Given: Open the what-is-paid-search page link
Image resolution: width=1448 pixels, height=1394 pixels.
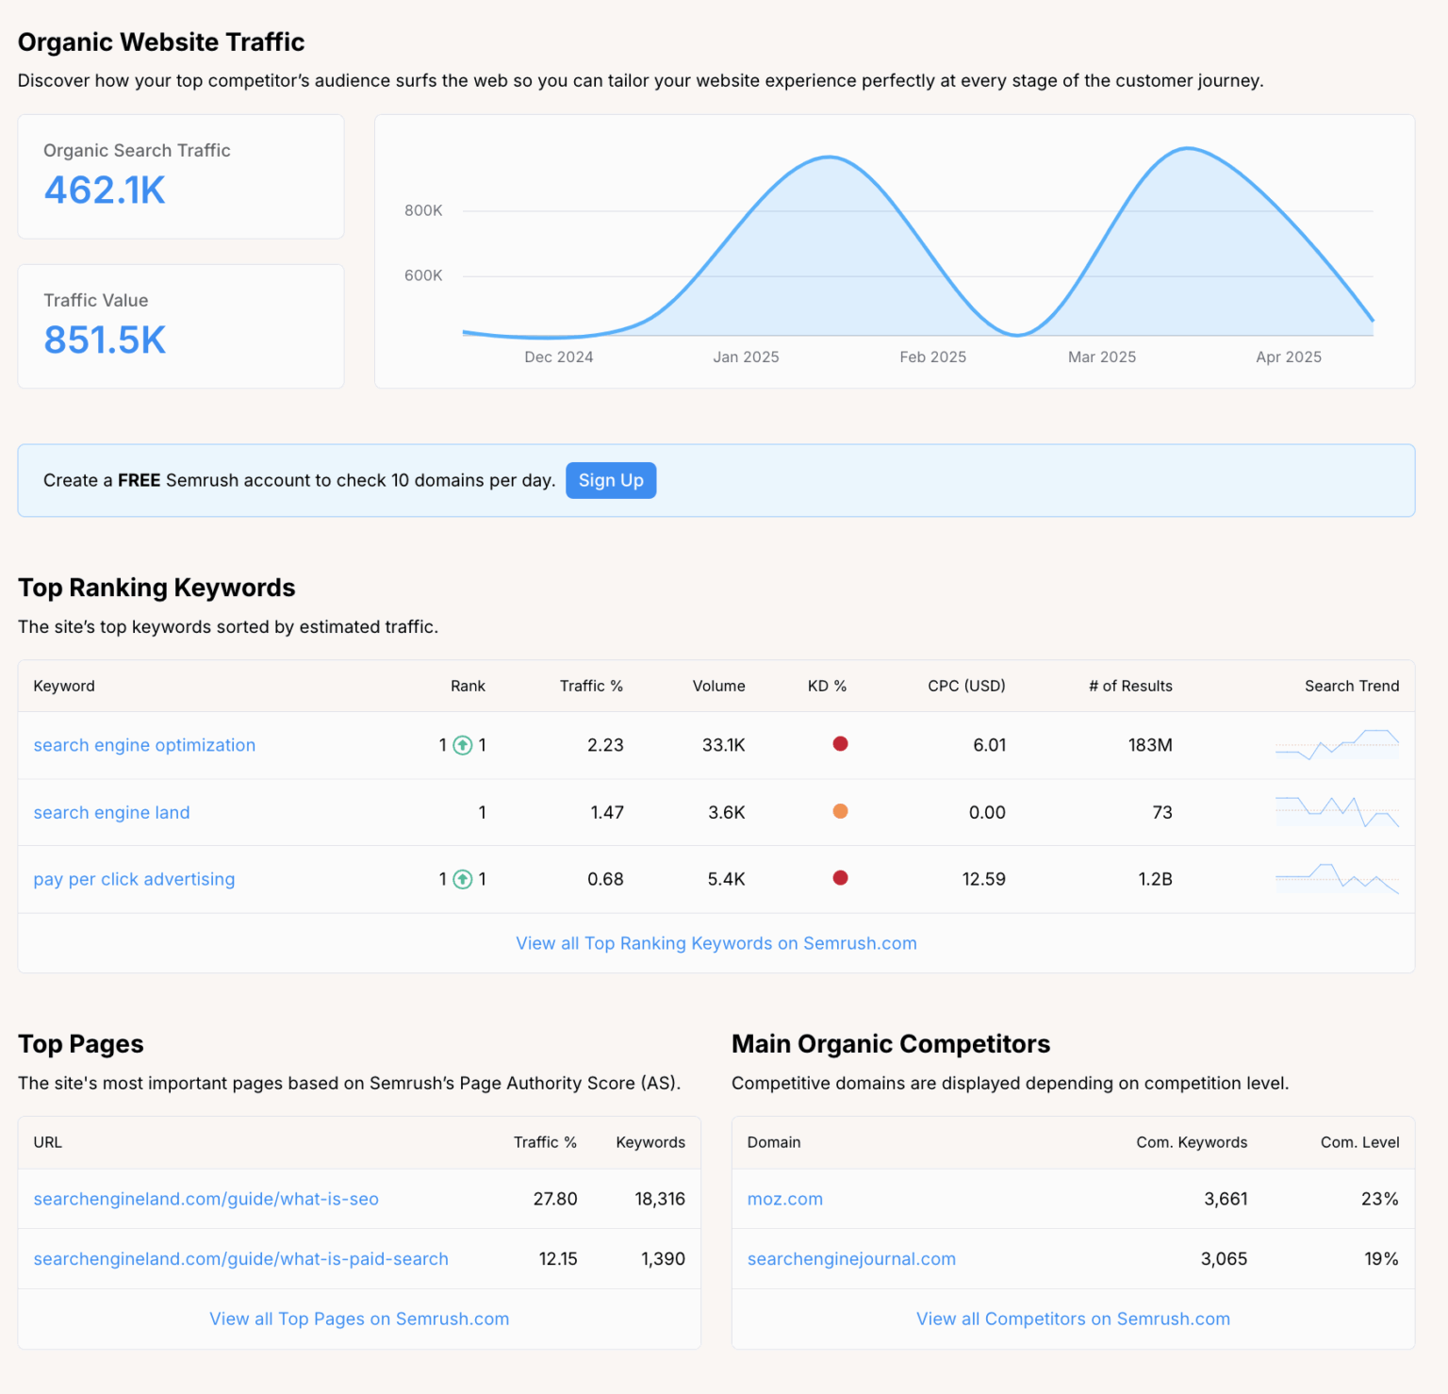Looking at the screenshot, I should [240, 1258].
